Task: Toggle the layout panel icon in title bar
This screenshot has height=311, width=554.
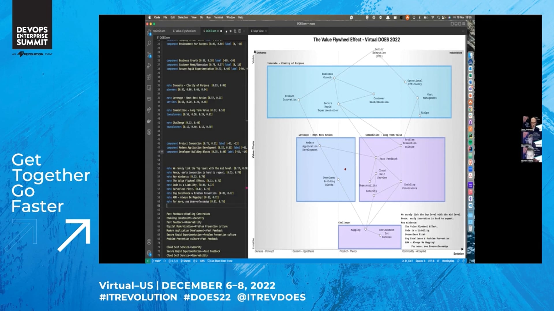Action: point(456,24)
